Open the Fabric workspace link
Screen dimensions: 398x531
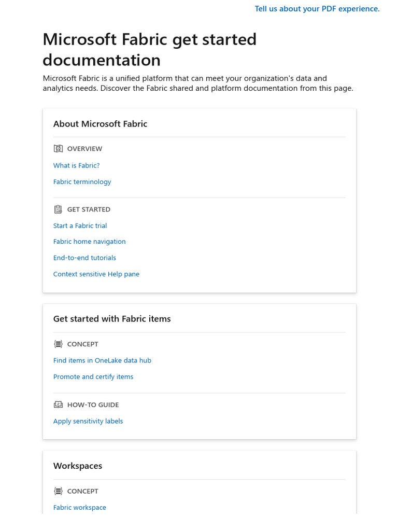click(79, 508)
